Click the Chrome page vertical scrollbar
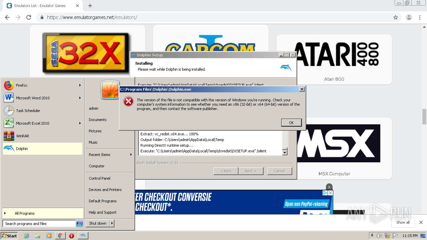Screen dimensions: 427x240 point(424,116)
